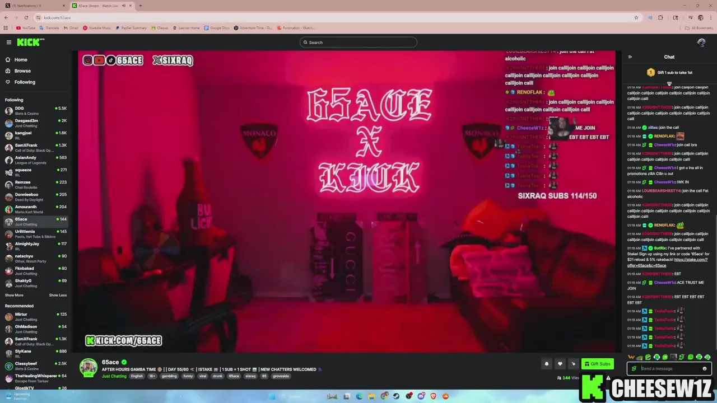The image size is (717, 403).
Task: Open recommended channel TheHealingWhisperer
Action: click(x=36, y=378)
